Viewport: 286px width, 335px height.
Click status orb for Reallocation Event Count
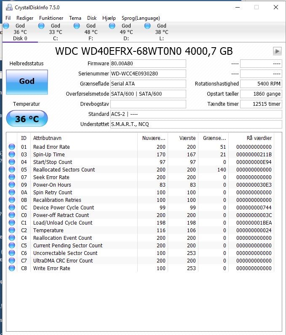[12, 238]
